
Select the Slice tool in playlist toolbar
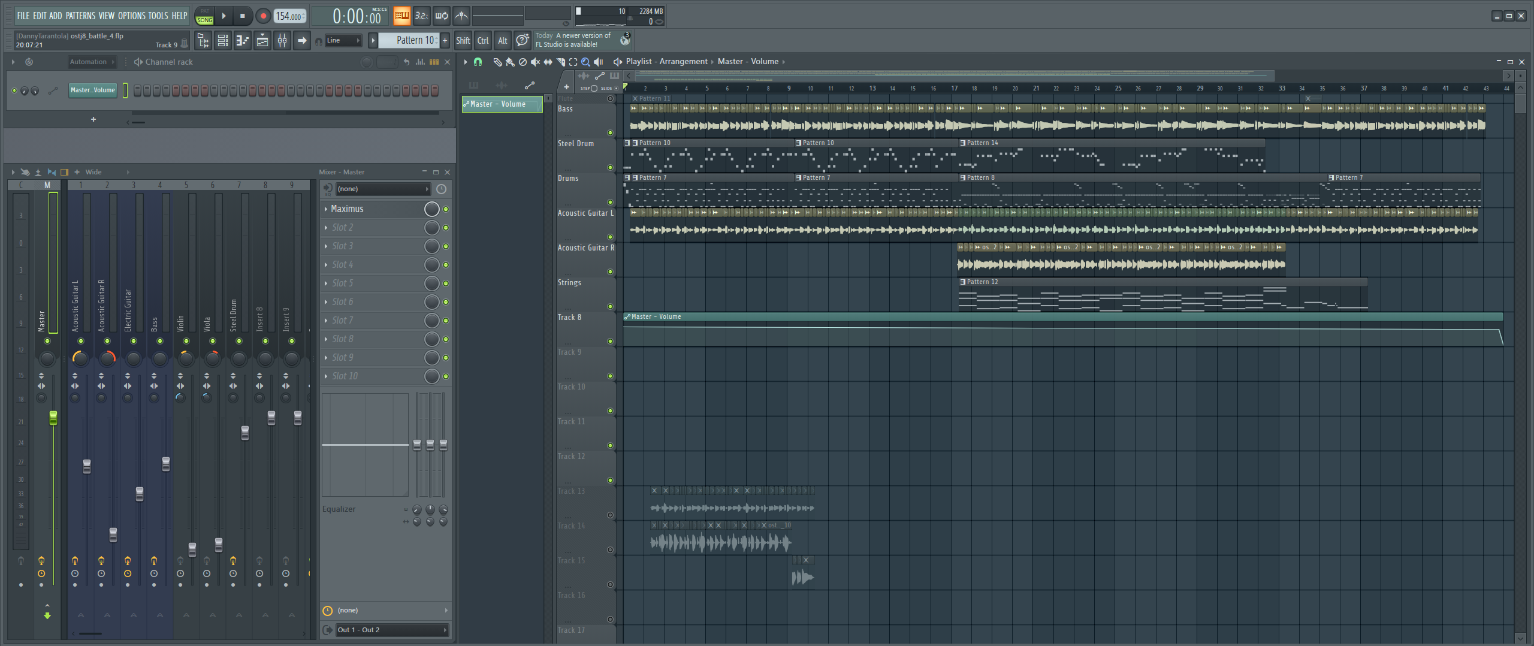click(560, 62)
